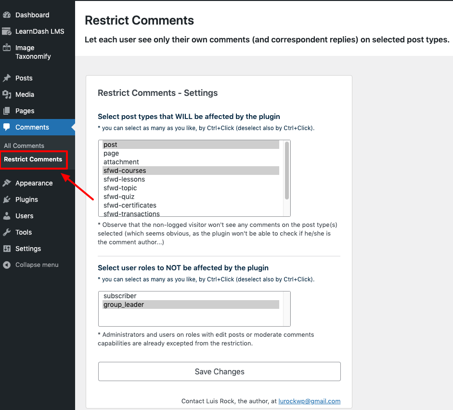Click the Tools wrench icon
This screenshot has height=410, width=453.
[7, 232]
